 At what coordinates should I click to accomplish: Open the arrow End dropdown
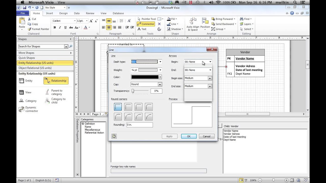(210, 70)
